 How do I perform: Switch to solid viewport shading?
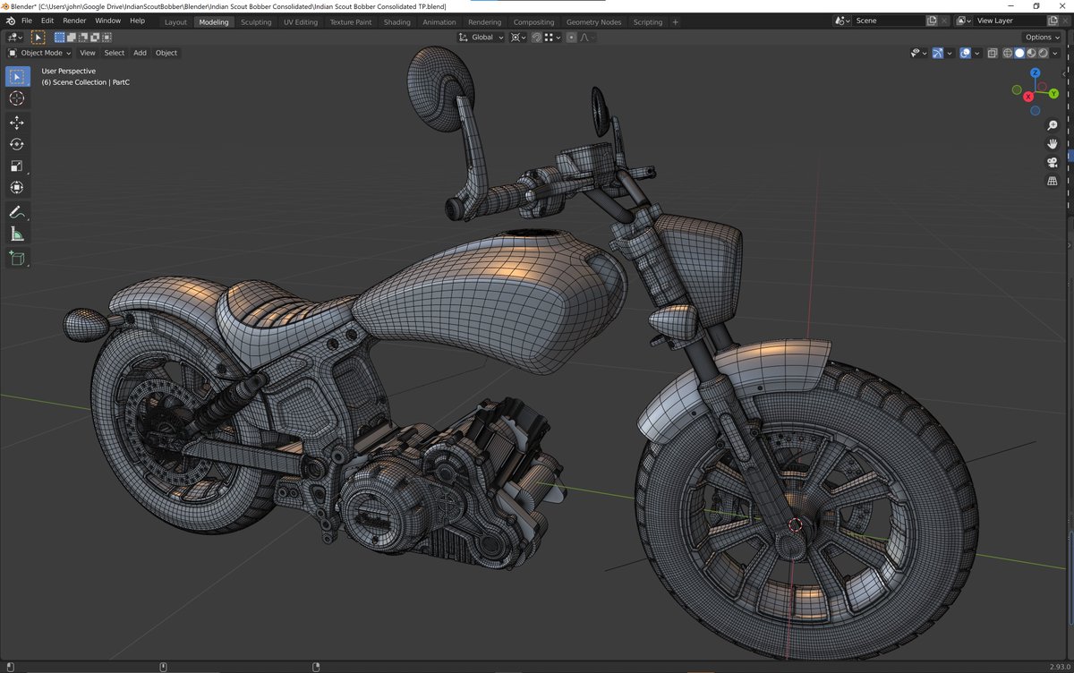(x=1019, y=53)
